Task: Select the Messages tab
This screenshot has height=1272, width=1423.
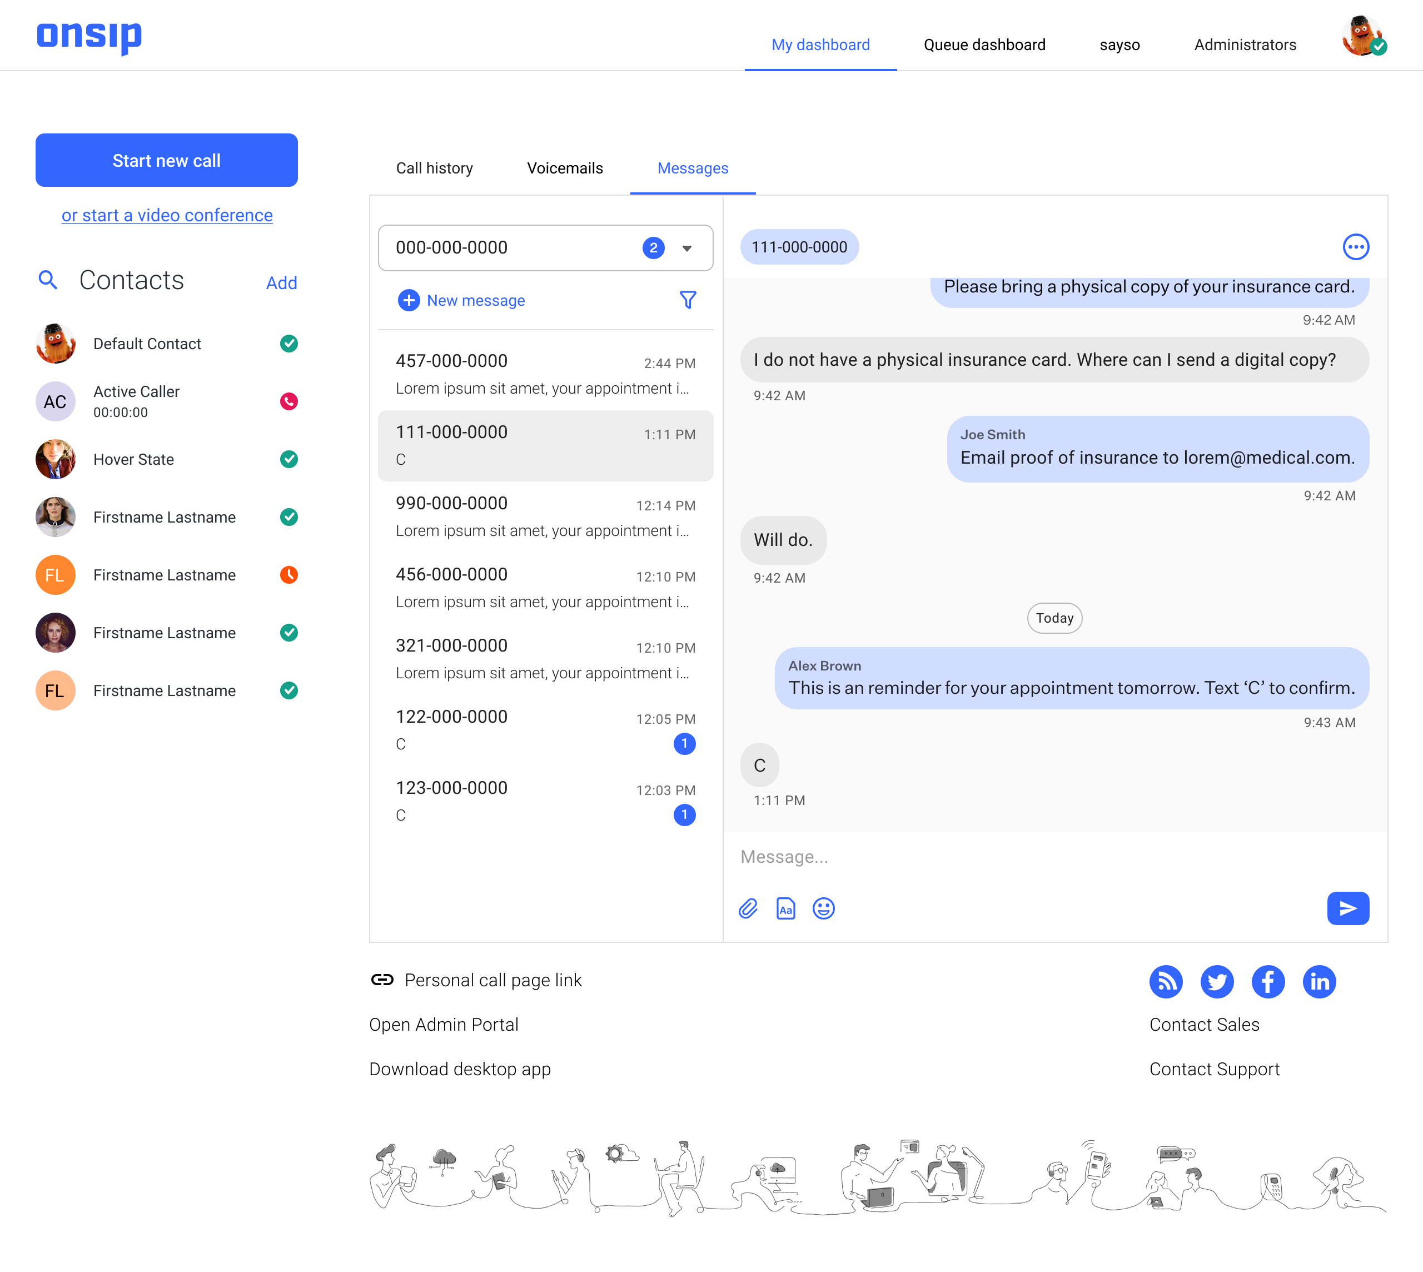Action: coord(693,168)
